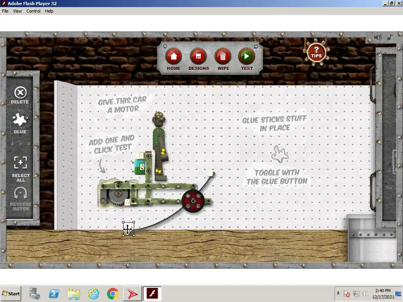Wipe the board with the trash button
Viewport: 403px width, 302px height.
coord(223,57)
